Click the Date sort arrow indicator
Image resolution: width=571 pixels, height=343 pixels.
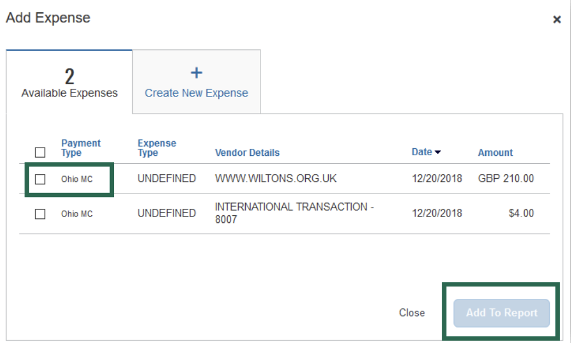click(x=438, y=152)
